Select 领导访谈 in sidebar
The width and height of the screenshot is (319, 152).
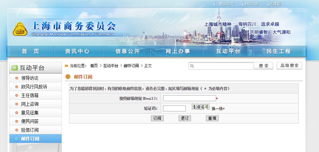35,78
